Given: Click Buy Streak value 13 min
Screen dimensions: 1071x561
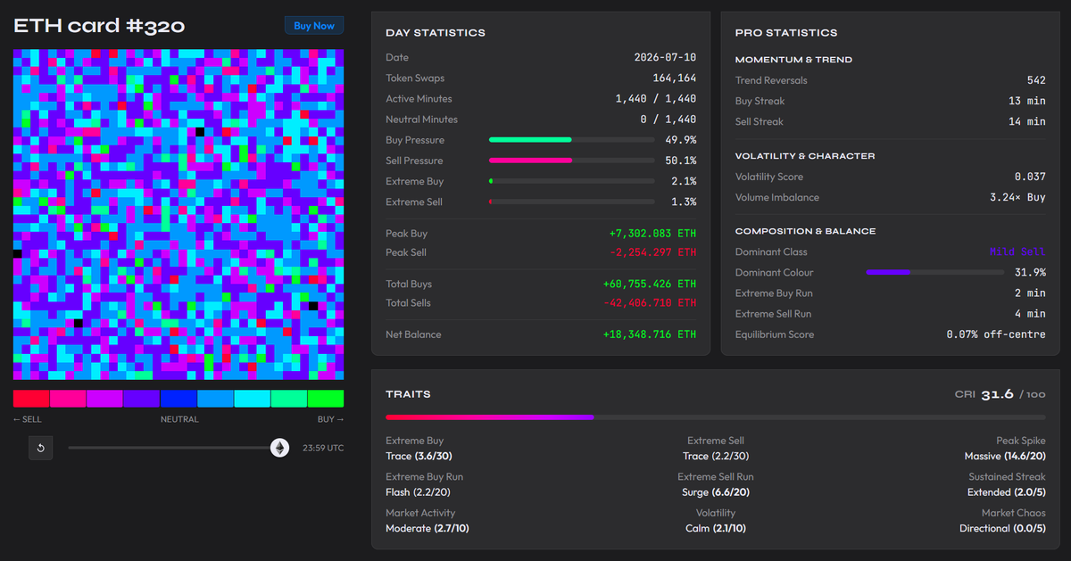Looking at the screenshot, I should point(1027,101).
